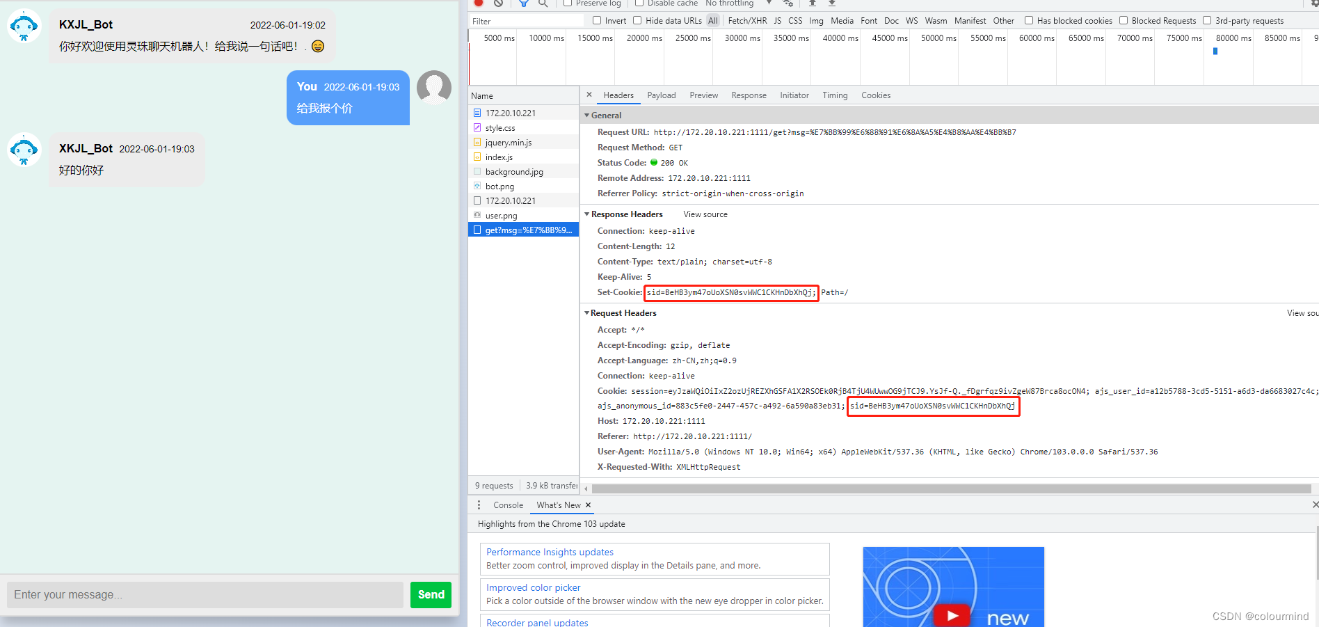Viewport: 1319px width, 627px height.
Task: Switch to the Headers tab
Action: click(x=618, y=95)
